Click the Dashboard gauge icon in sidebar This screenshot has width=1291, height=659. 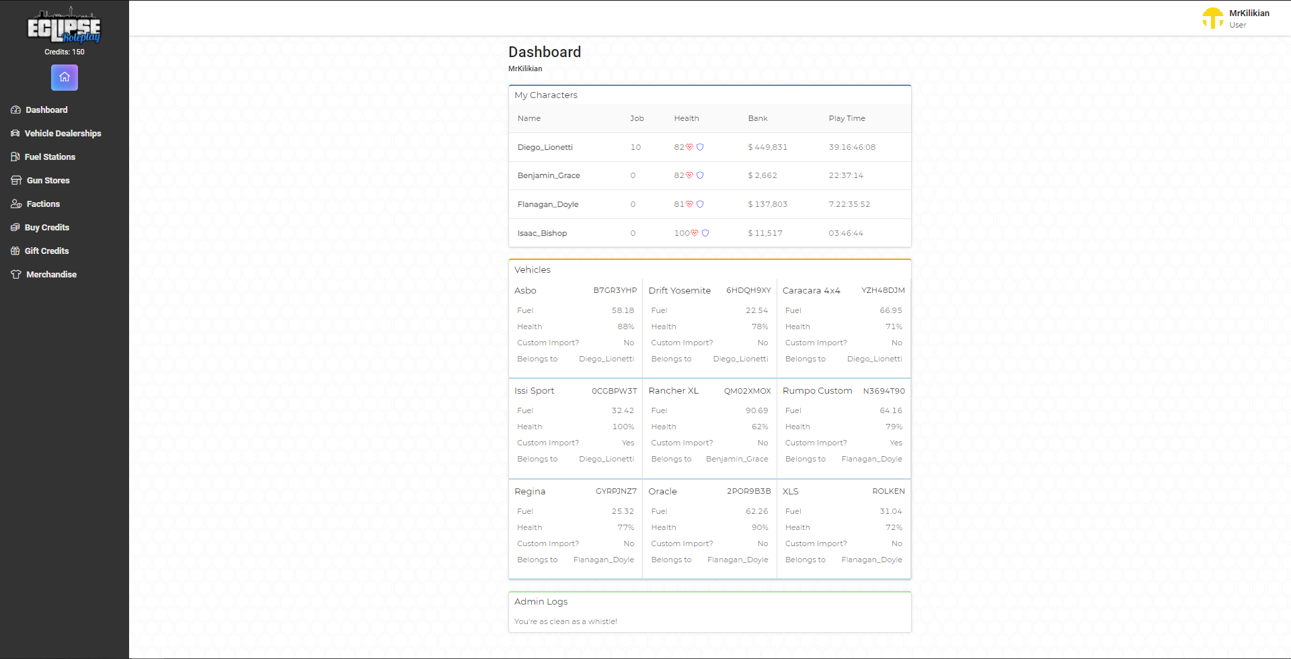coord(15,109)
